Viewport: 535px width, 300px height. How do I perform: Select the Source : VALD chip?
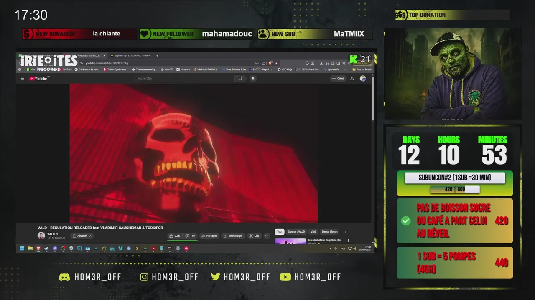pos(296,232)
